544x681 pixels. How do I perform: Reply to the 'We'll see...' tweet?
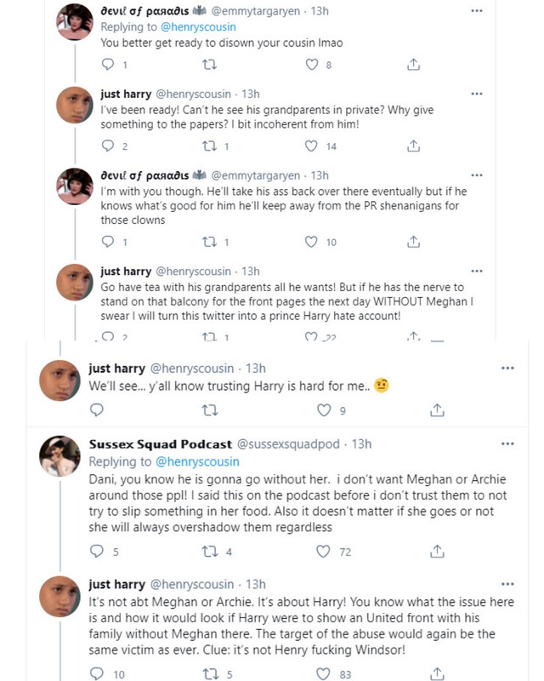click(x=96, y=410)
